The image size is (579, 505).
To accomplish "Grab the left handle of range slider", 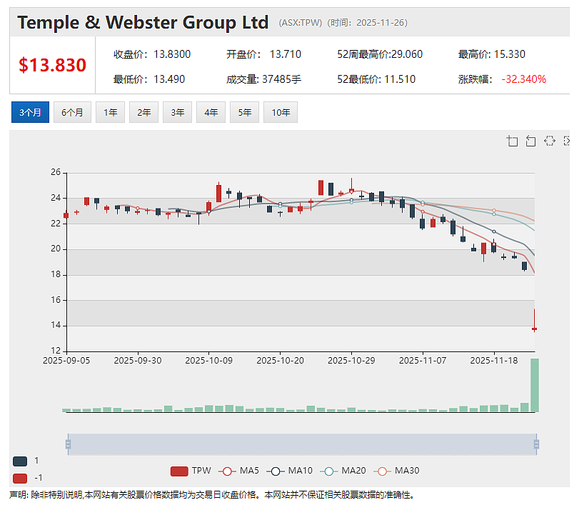I will [x=68, y=444].
